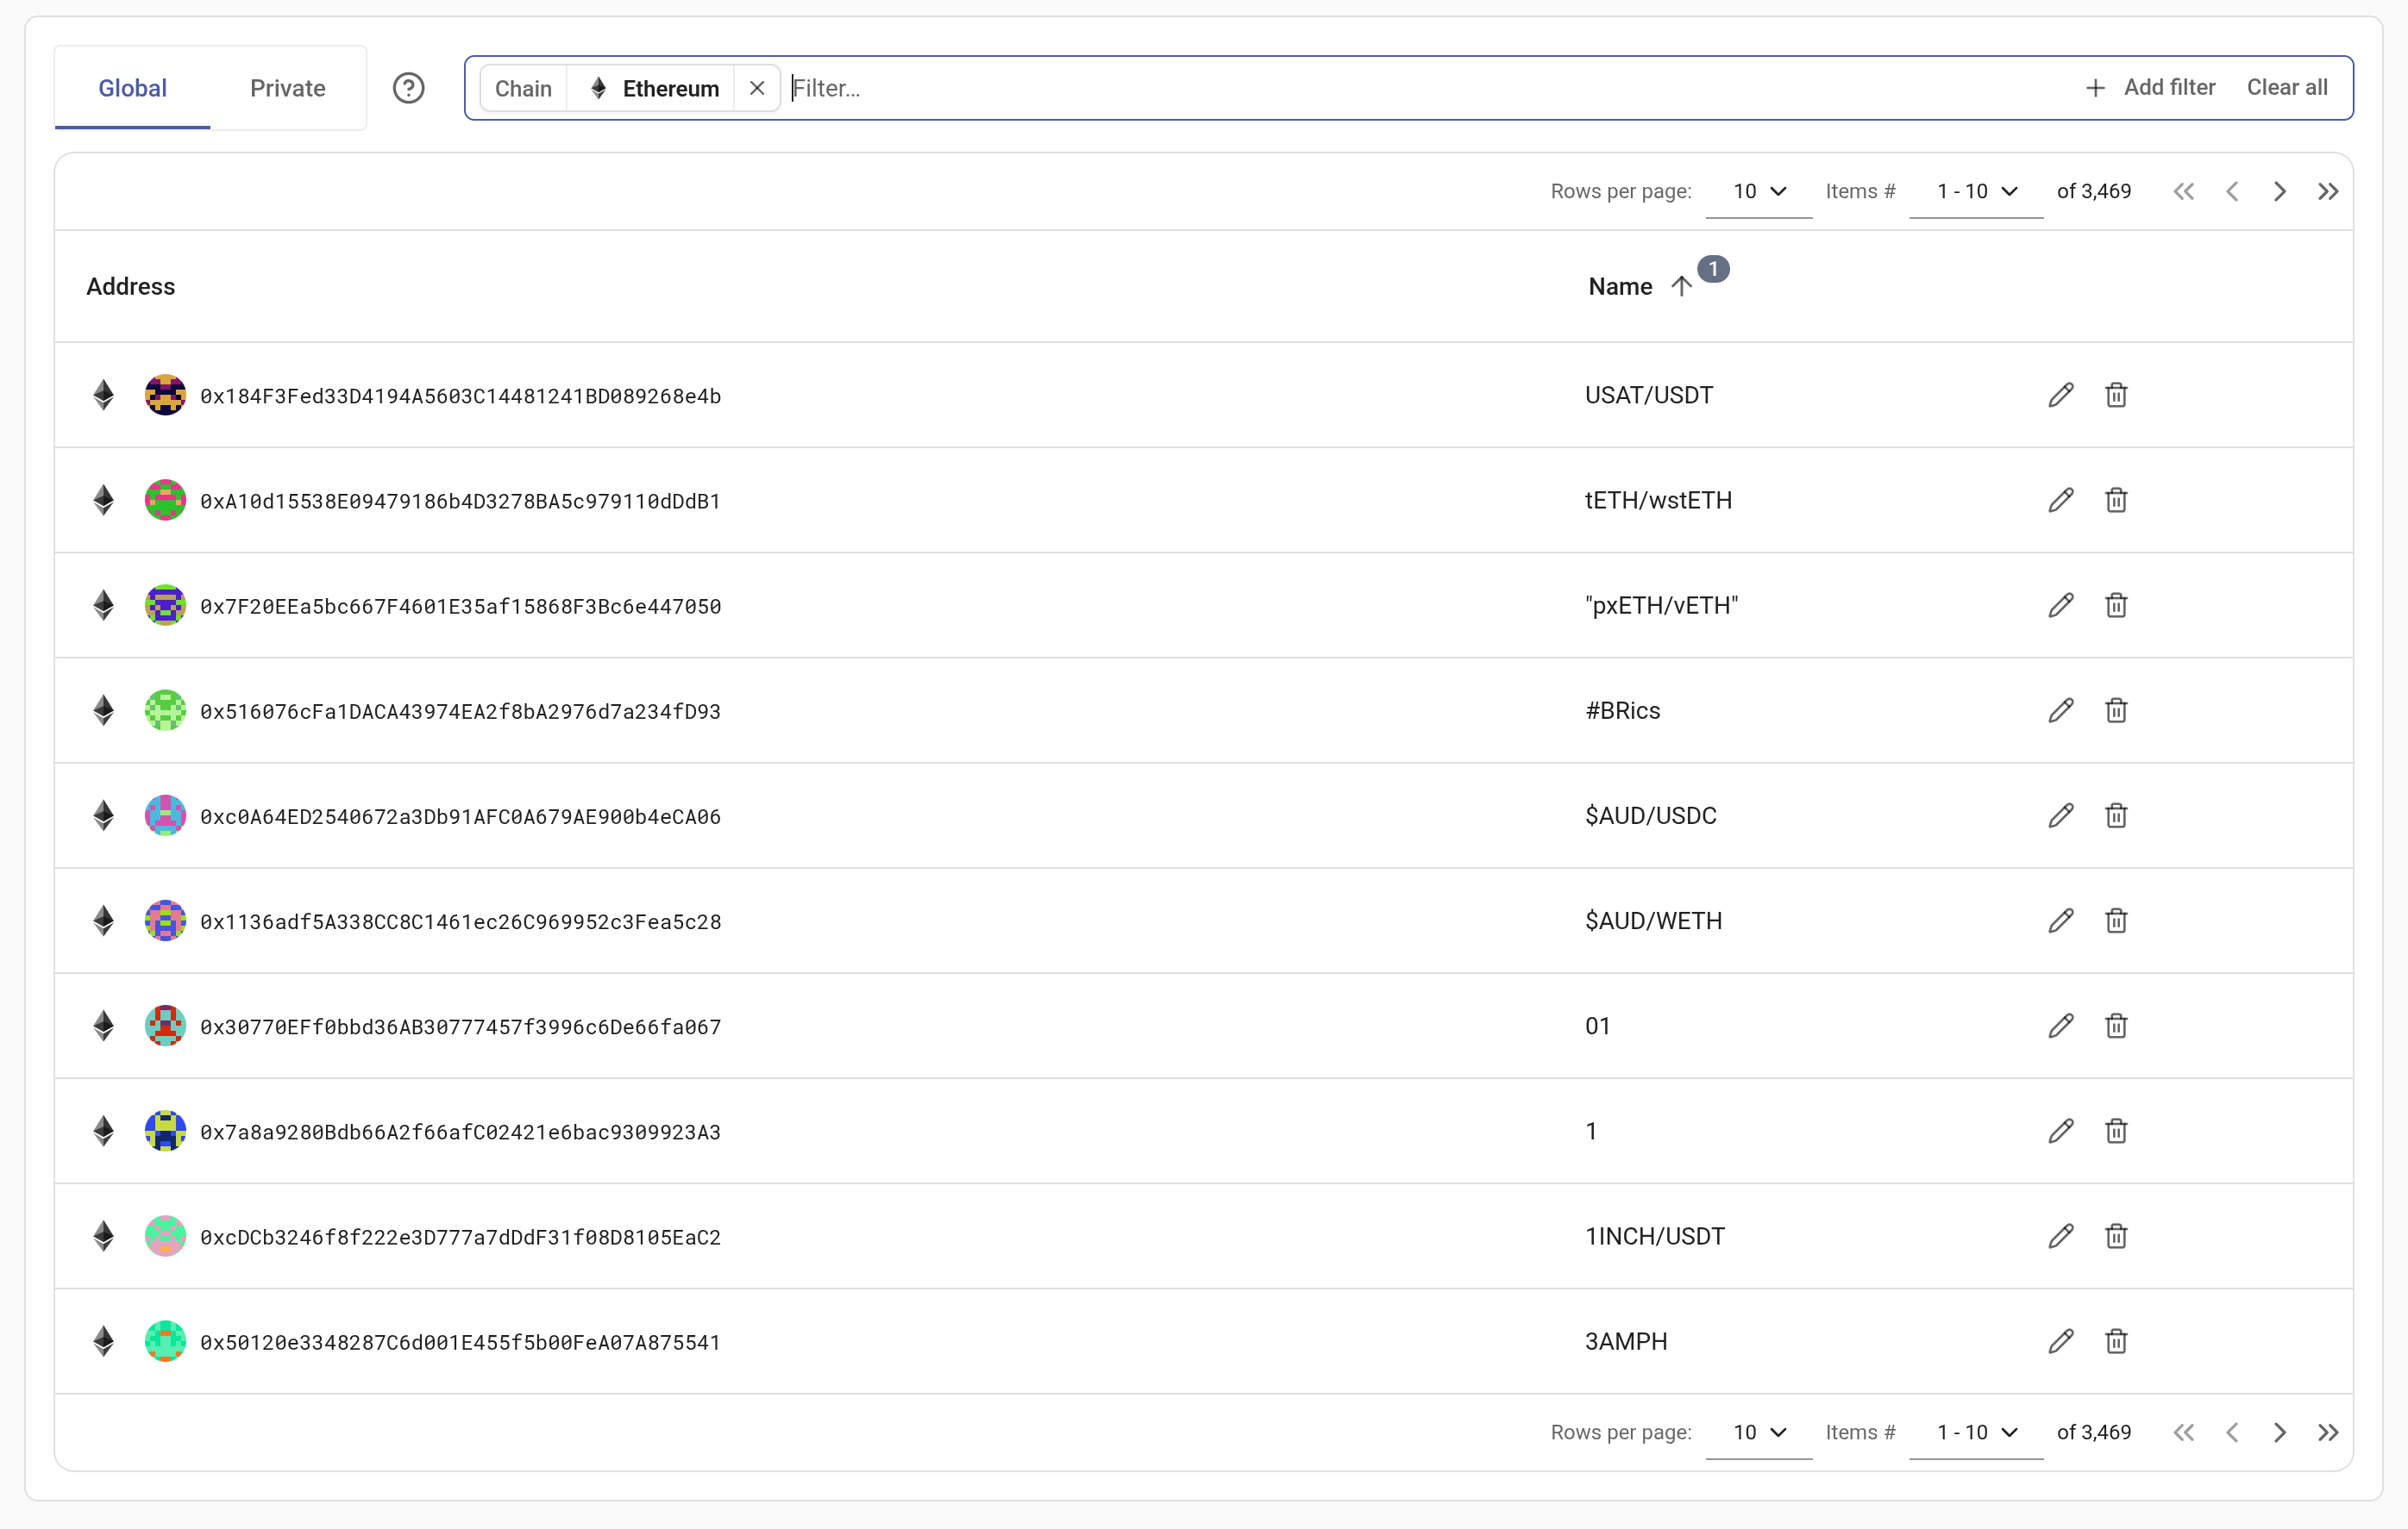Screen dimensions: 2408x1529
Task: Click the Ethereum filter value
Action: tap(653, 88)
